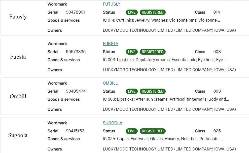Viewport: 249px width, 153px height.
Task: Click the owner entry in the Ombill record
Action: (169, 109)
